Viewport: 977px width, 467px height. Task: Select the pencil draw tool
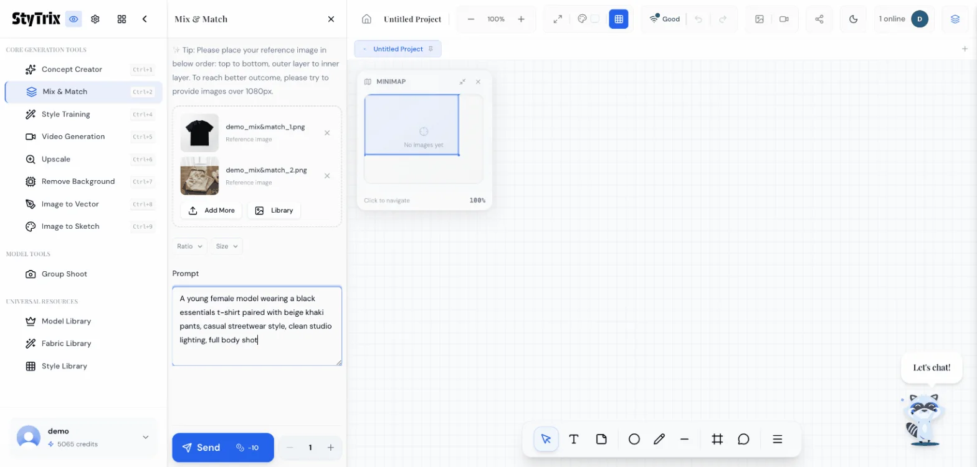659,439
